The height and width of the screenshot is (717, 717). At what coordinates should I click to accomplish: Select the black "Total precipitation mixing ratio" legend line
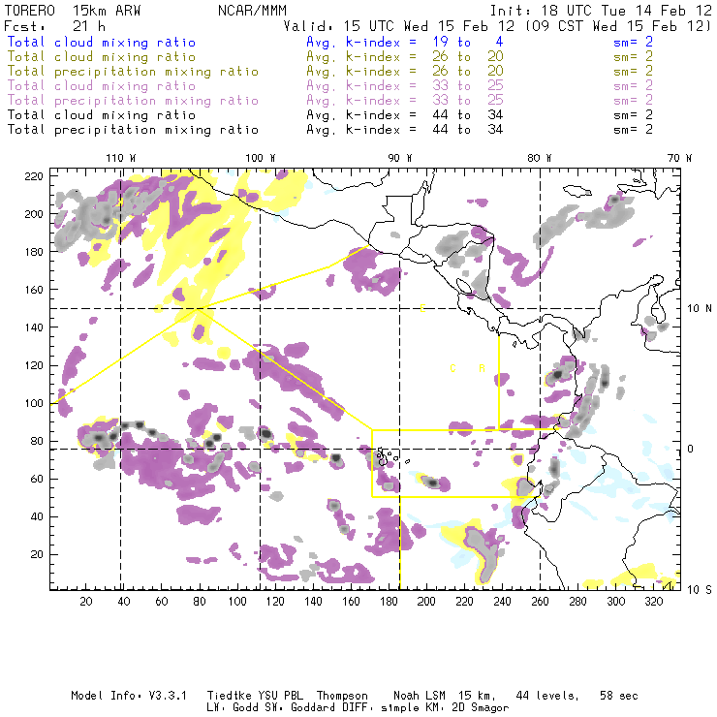pyautogui.click(x=133, y=130)
